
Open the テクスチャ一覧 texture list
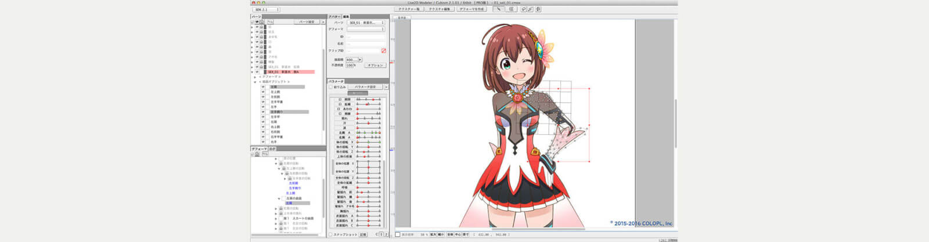point(409,9)
